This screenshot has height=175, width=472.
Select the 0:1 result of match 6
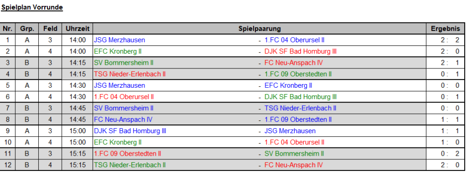coord(450,97)
